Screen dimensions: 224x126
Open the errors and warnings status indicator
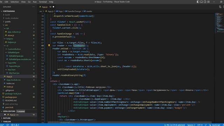tap(15, 125)
